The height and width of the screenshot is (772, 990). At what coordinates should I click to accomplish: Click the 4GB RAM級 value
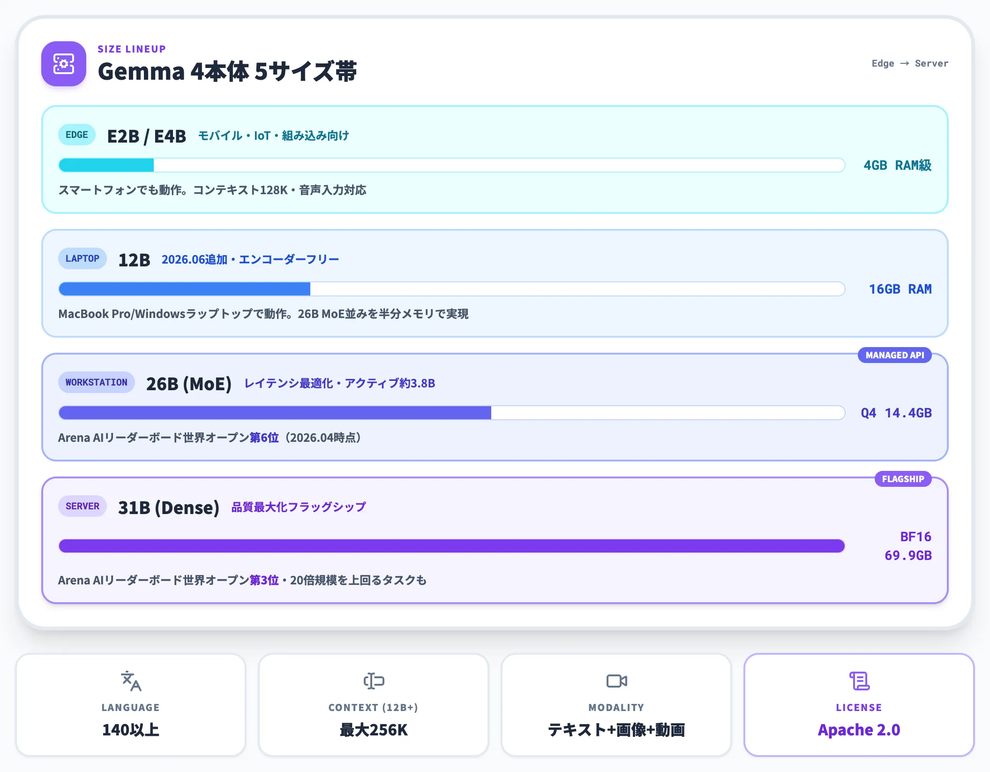click(897, 165)
